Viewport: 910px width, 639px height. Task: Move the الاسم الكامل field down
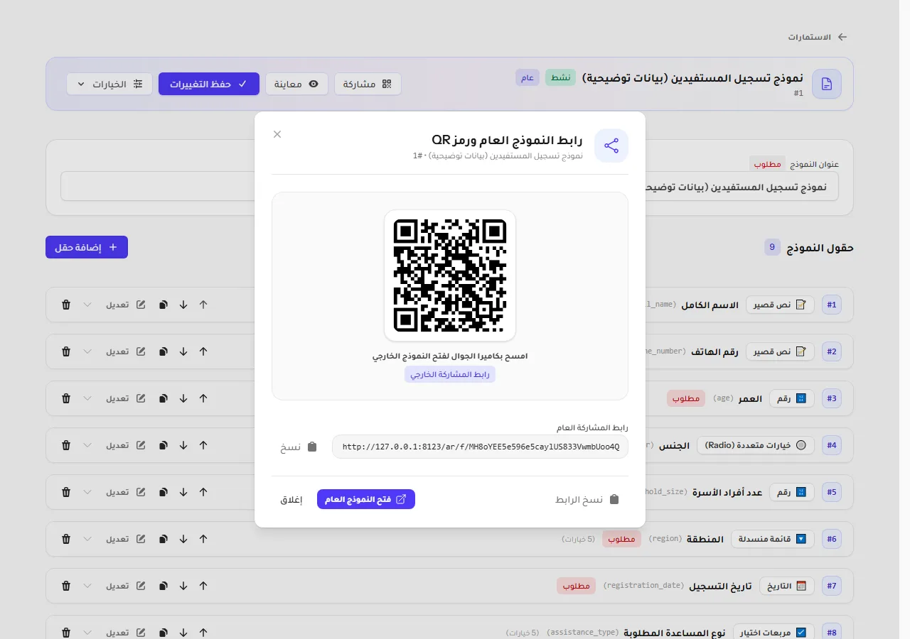tap(183, 305)
